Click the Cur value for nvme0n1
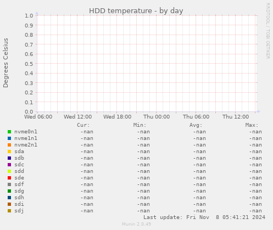273x230 pixels. (x=87, y=132)
